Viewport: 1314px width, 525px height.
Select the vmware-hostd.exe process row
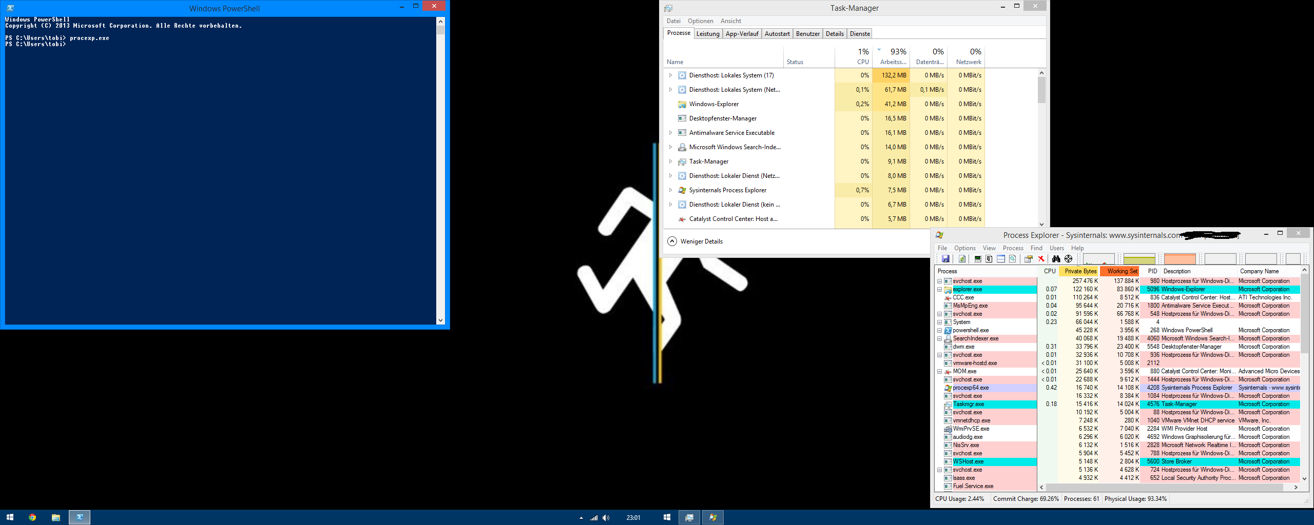[x=1117, y=364]
